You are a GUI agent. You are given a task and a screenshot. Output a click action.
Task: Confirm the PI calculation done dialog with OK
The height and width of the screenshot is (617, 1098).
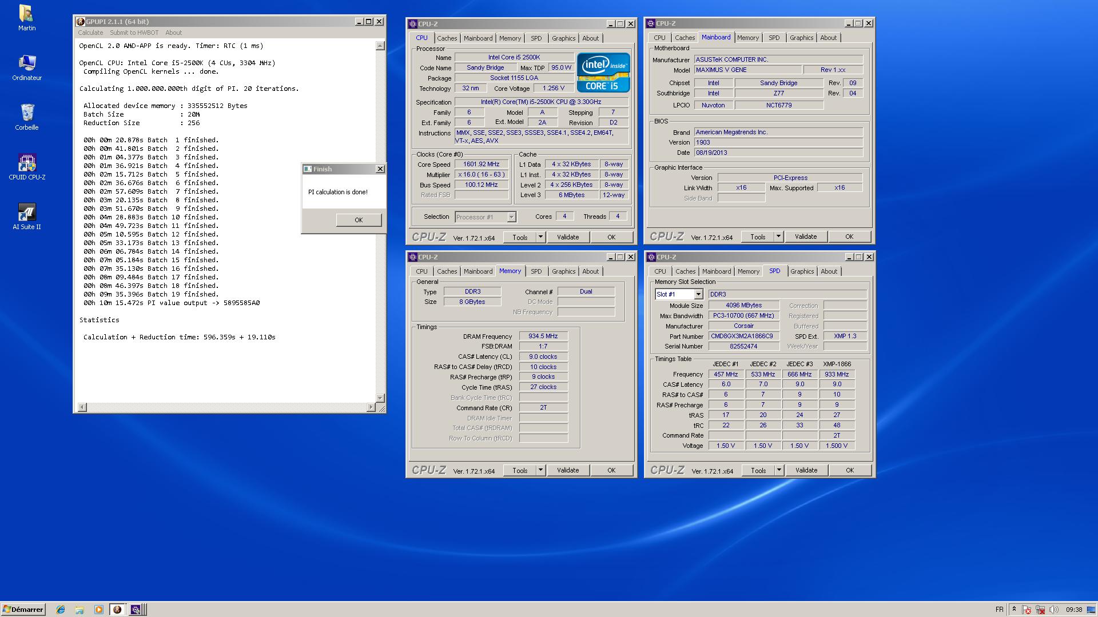click(359, 220)
